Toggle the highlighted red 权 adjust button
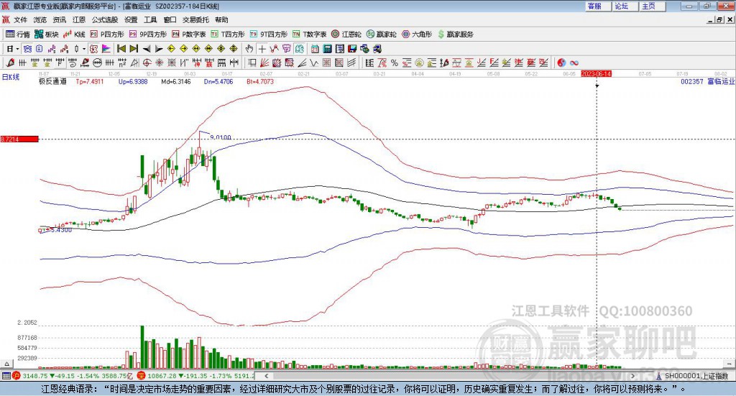The image size is (736, 396). coord(94,49)
